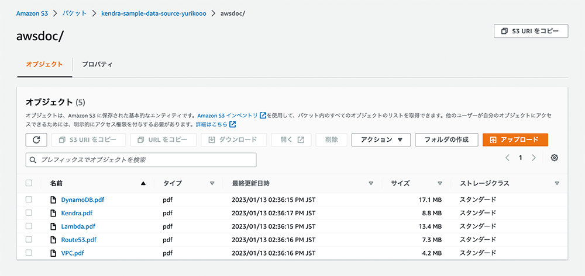Sort by タイプ column arrow
585x276 pixels.
pyautogui.click(x=212, y=183)
